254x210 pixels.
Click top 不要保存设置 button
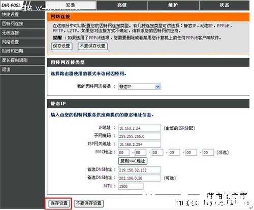92,46
